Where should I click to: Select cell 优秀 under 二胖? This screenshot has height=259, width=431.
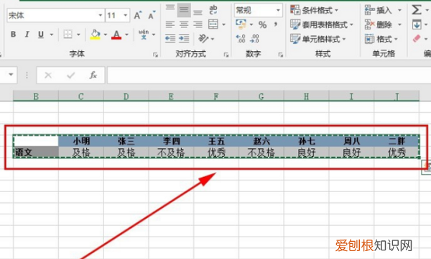tap(397, 153)
